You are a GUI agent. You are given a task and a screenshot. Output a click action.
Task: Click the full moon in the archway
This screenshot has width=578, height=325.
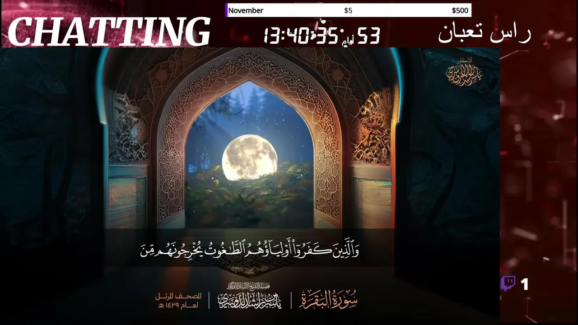250,158
